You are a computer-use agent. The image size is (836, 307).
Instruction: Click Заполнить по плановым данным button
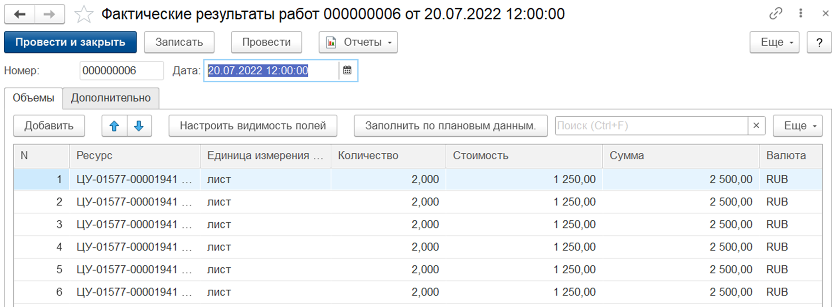[450, 126]
